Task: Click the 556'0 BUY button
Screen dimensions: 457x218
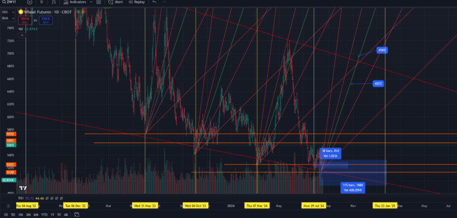Action: pos(46,20)
